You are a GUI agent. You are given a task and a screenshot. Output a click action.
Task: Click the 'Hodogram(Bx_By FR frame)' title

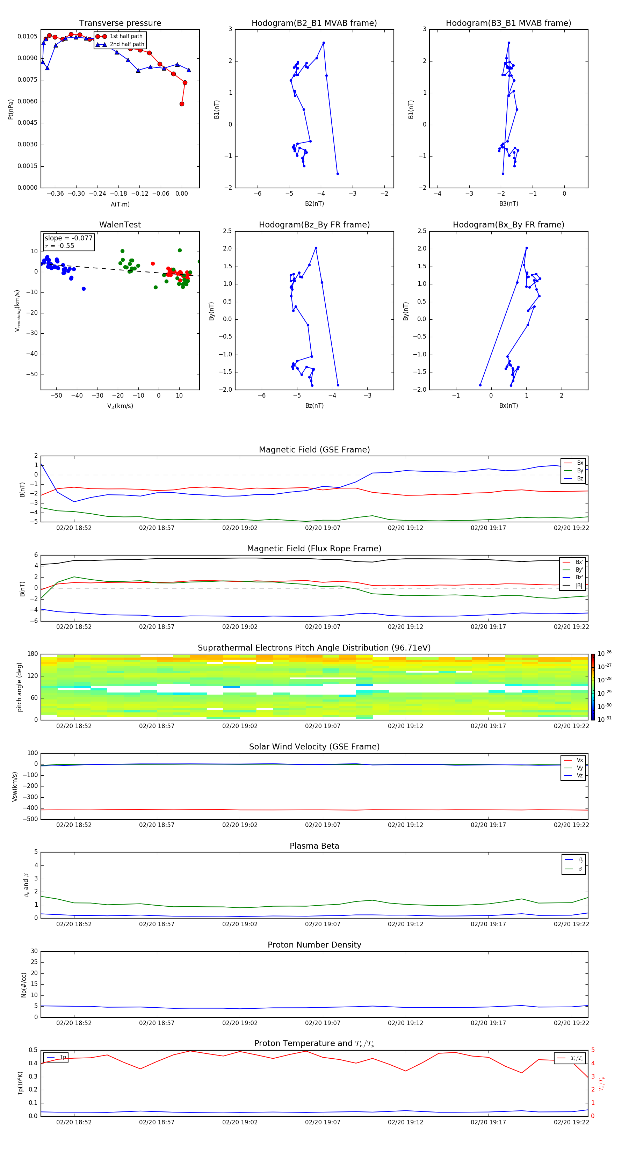508,225
